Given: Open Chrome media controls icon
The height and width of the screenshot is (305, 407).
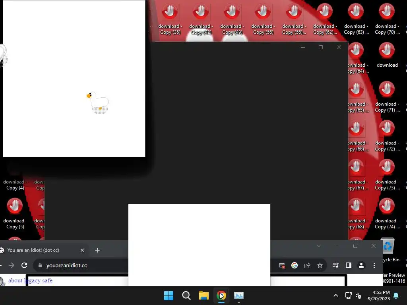Looking at the screenshot, I should pyautogui.click(x=335, y=265).
